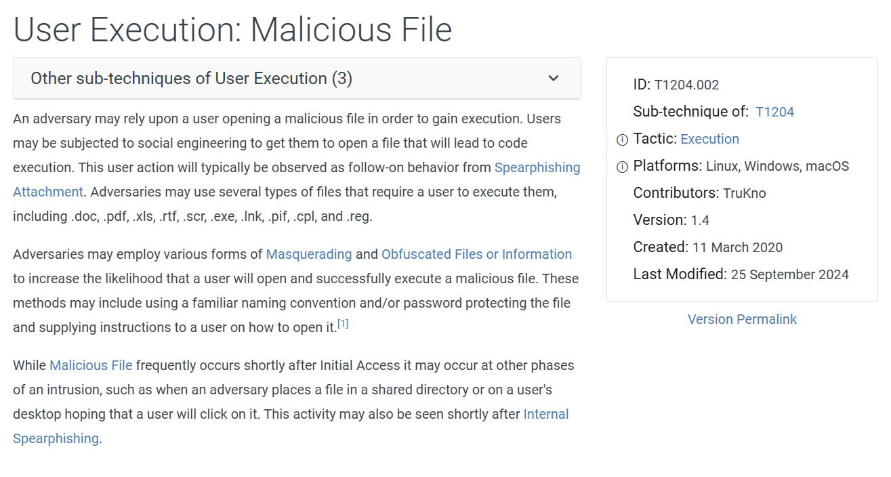Click the Created date 11 March 2020
The height and width of the screenshot is (477, 891).
[737, 247]
